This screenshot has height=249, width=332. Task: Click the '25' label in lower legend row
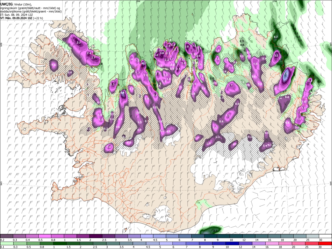click(307, 247)
